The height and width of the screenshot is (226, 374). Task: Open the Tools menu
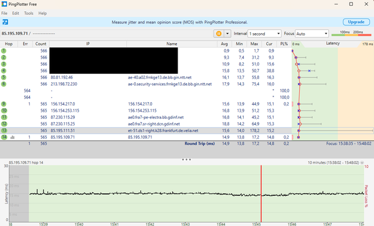click(29, 13)
